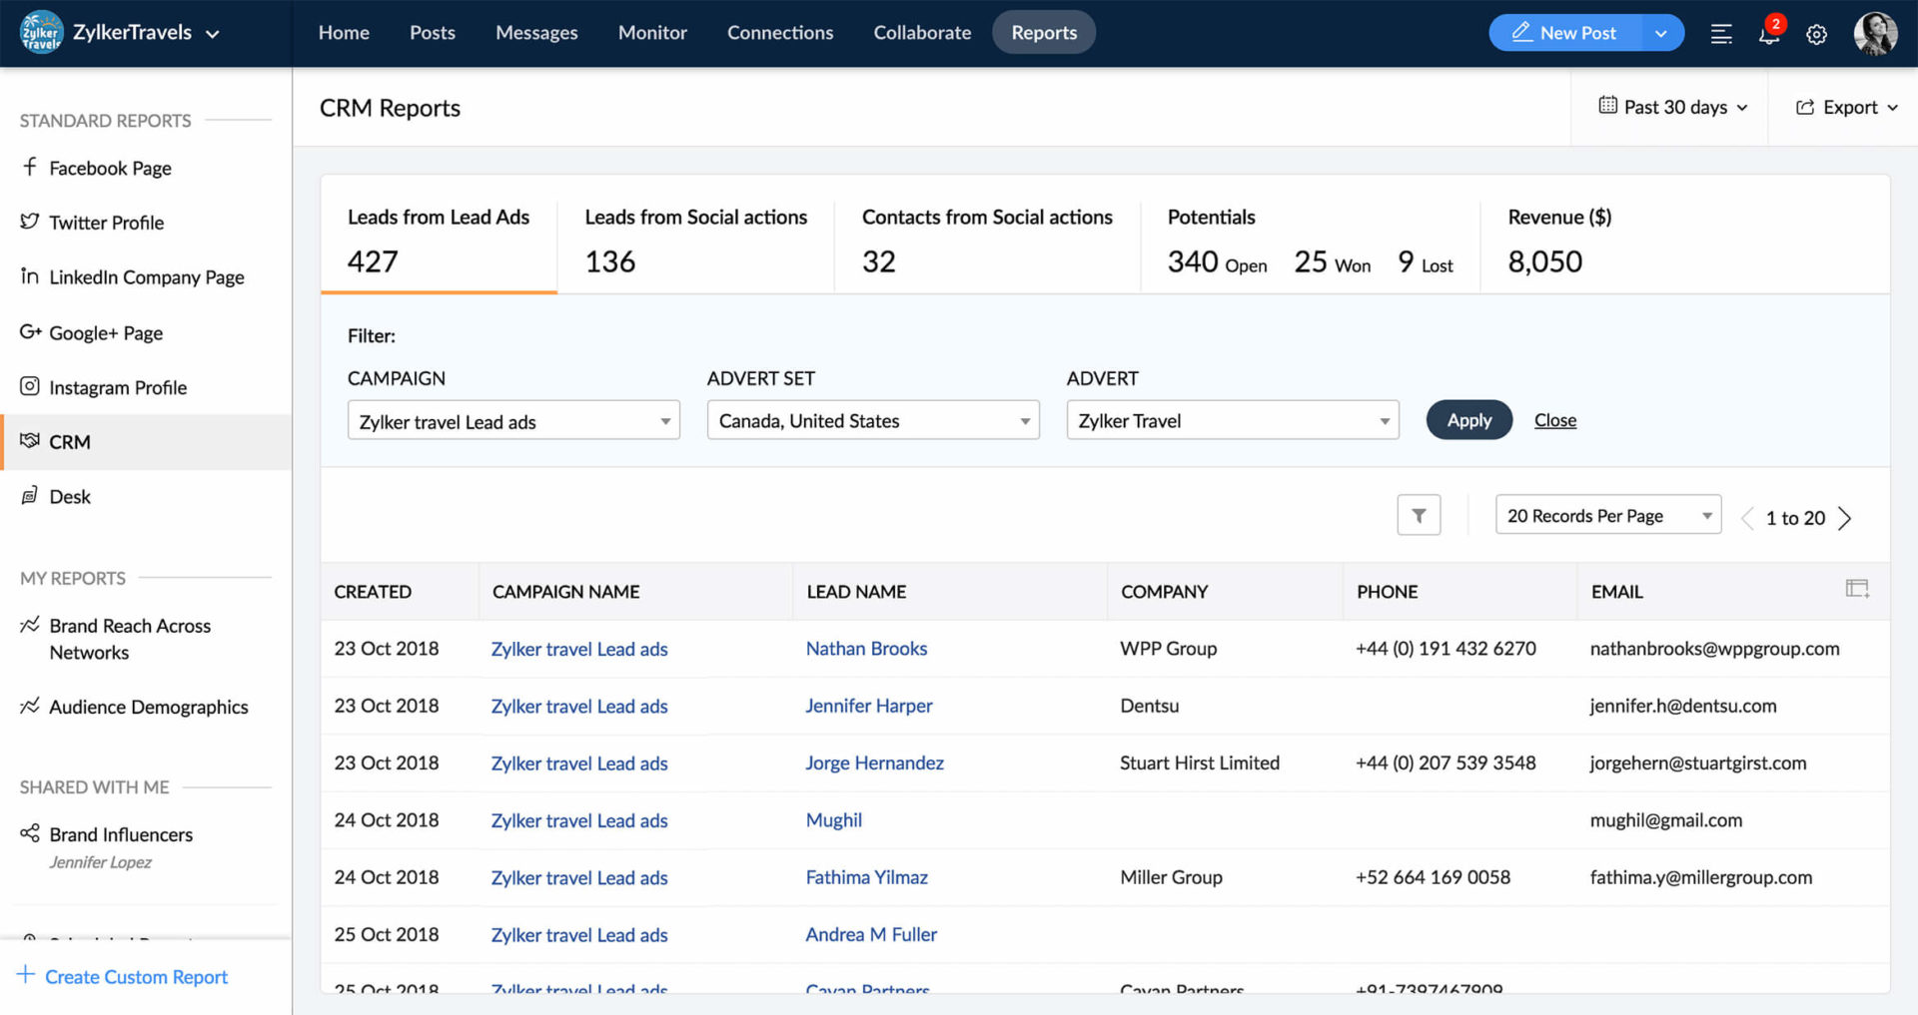
Task: Open the 20 Records Per Page dropdown
Action: [x=1607, y=516]
